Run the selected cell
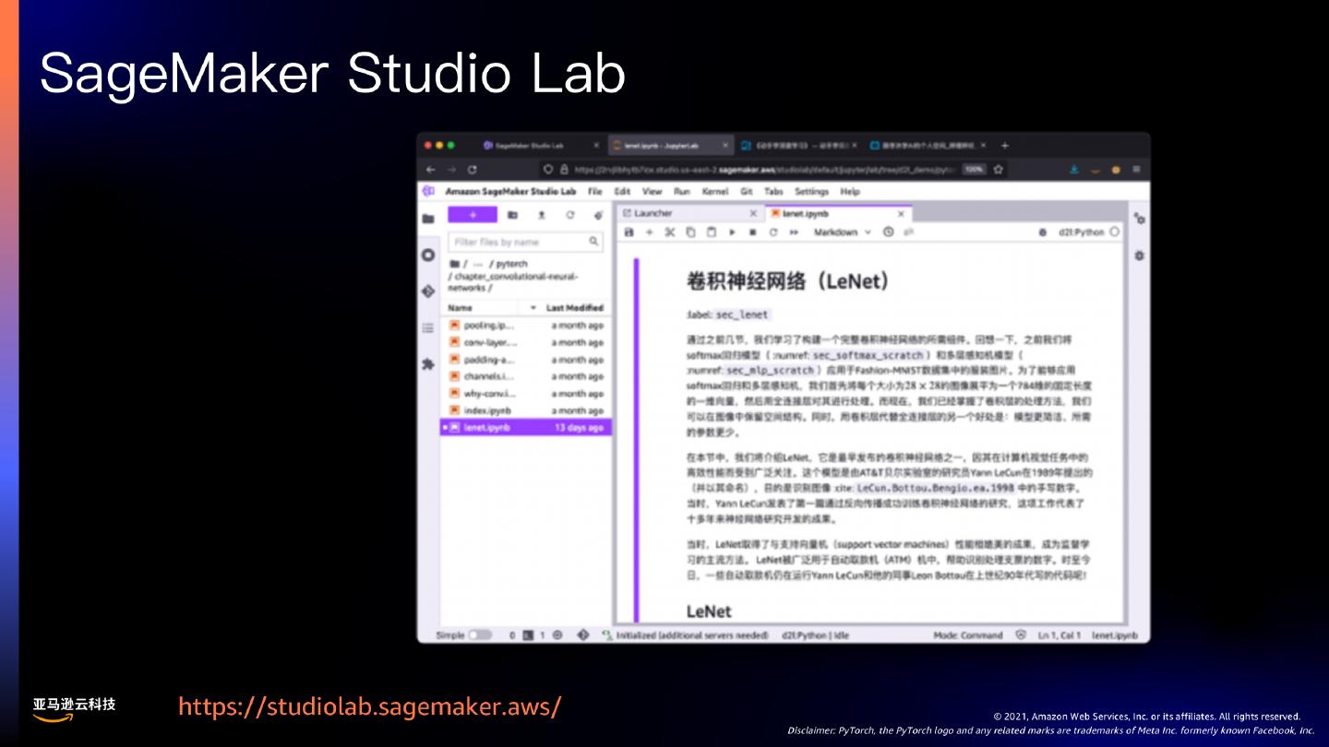 732,232
